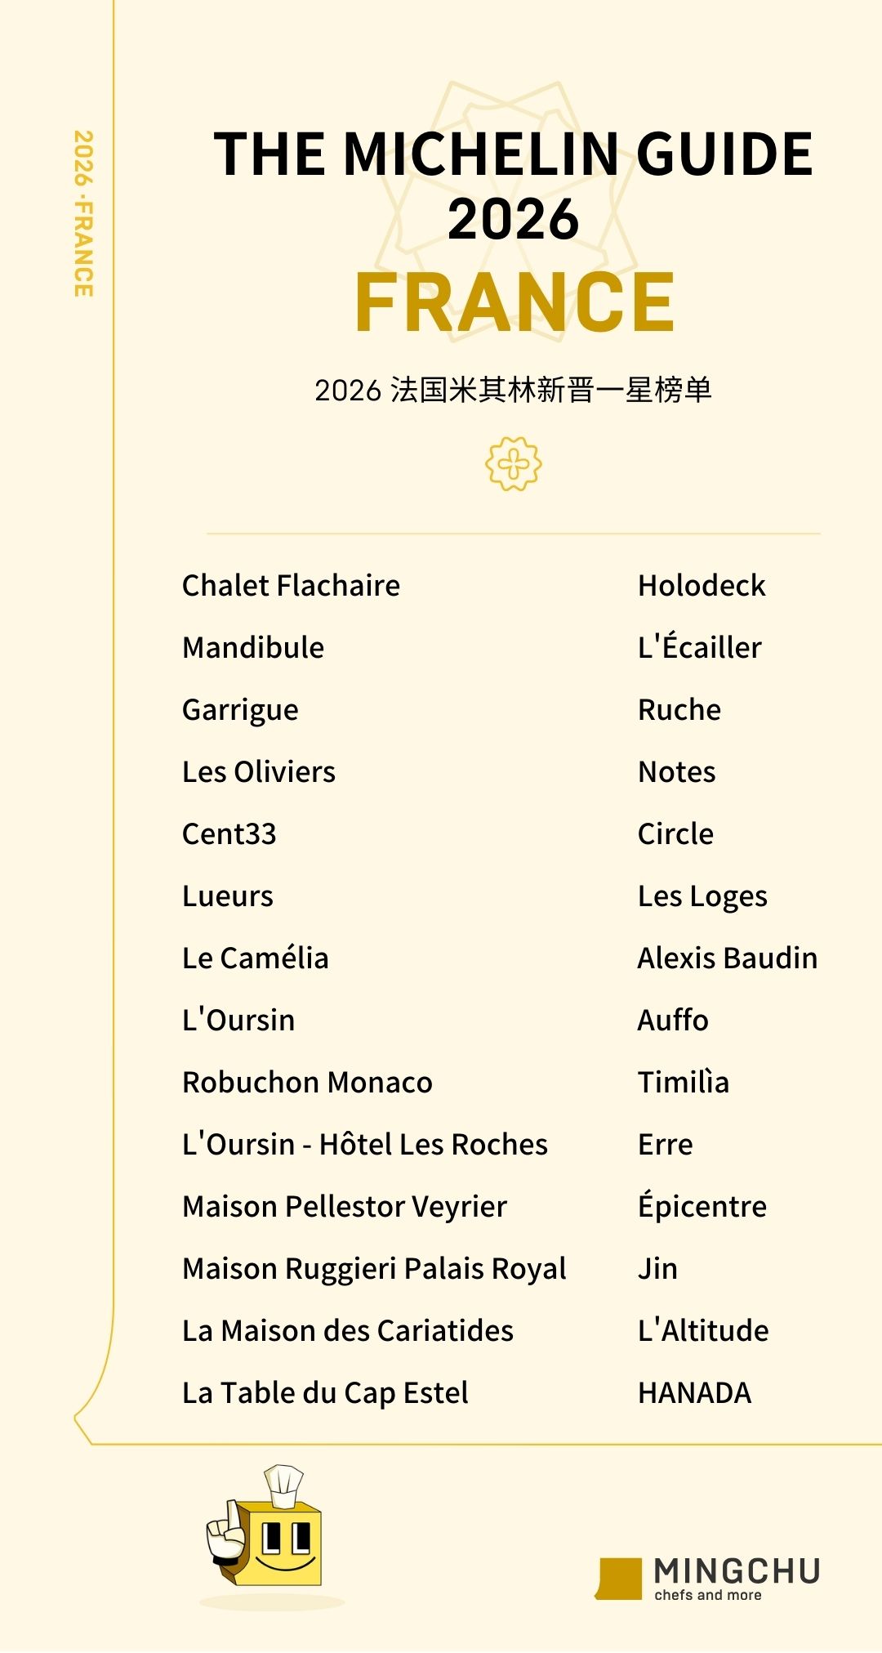Image resolution: width=882 pixels, height=1653 pixels.
Task: Click the chefs and more tagline
Action: (707, 1595)
